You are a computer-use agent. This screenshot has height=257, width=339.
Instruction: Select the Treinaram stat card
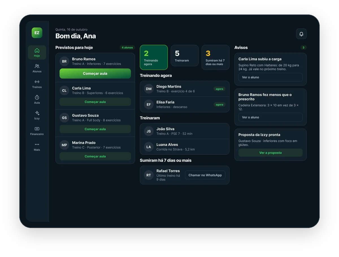(184, 56)
